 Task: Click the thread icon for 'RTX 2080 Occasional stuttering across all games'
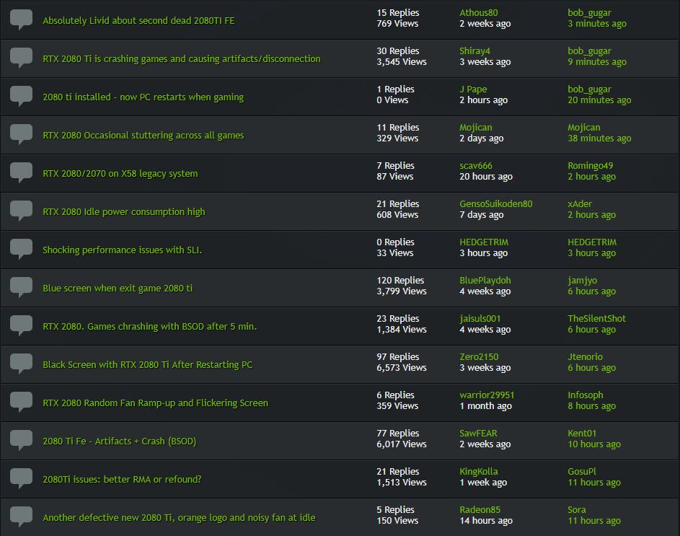coord(21,134)
